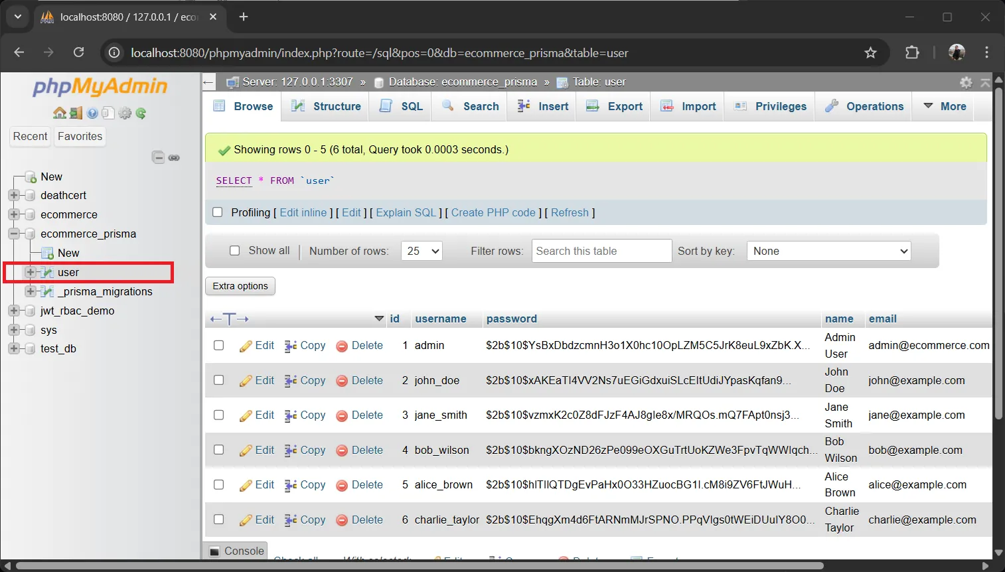Switch to the SQL tab
Screen dimensions: 1005x572
pyautogui.click(x=401, y=106)
